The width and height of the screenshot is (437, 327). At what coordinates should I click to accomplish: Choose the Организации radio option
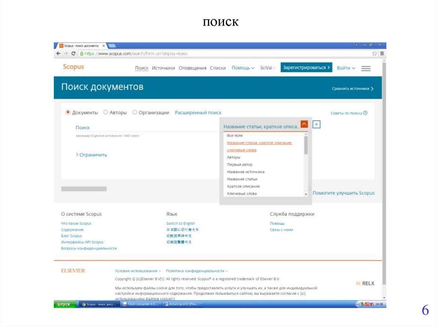(135, 113)
